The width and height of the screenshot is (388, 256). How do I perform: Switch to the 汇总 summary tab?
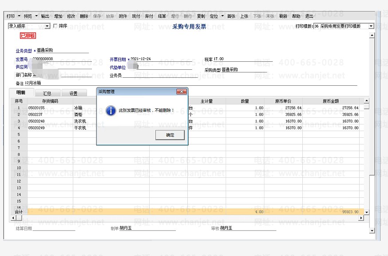pyautogui.click(x=47, y=92)
